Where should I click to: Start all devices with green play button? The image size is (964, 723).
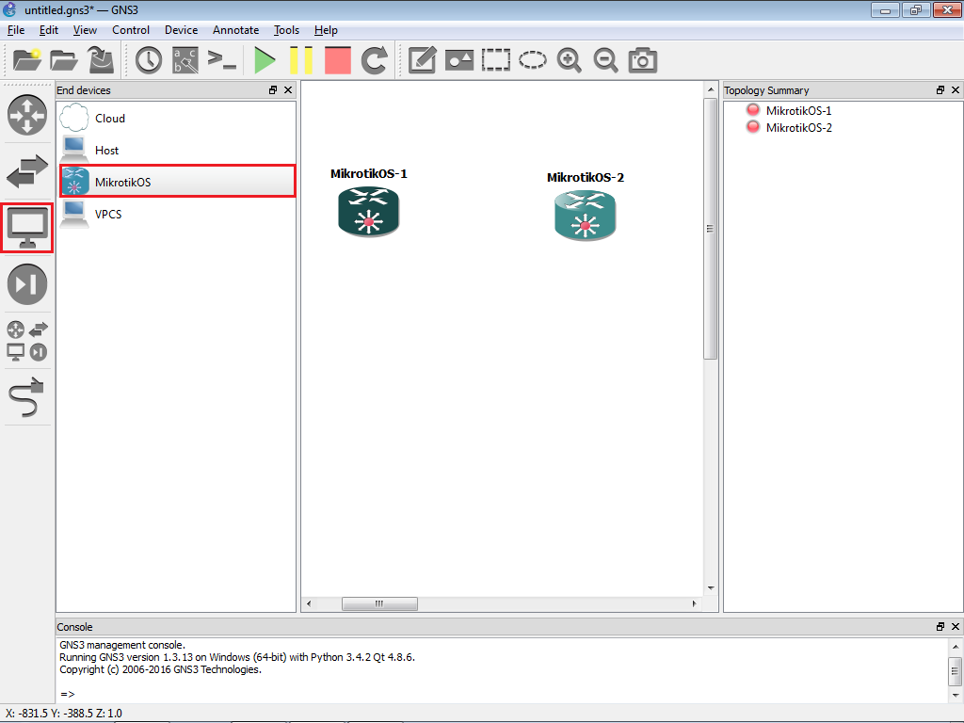pos(265,60)
